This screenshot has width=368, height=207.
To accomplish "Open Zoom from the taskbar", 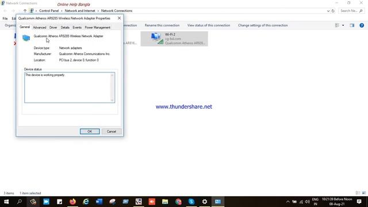I will coord(46,202).
